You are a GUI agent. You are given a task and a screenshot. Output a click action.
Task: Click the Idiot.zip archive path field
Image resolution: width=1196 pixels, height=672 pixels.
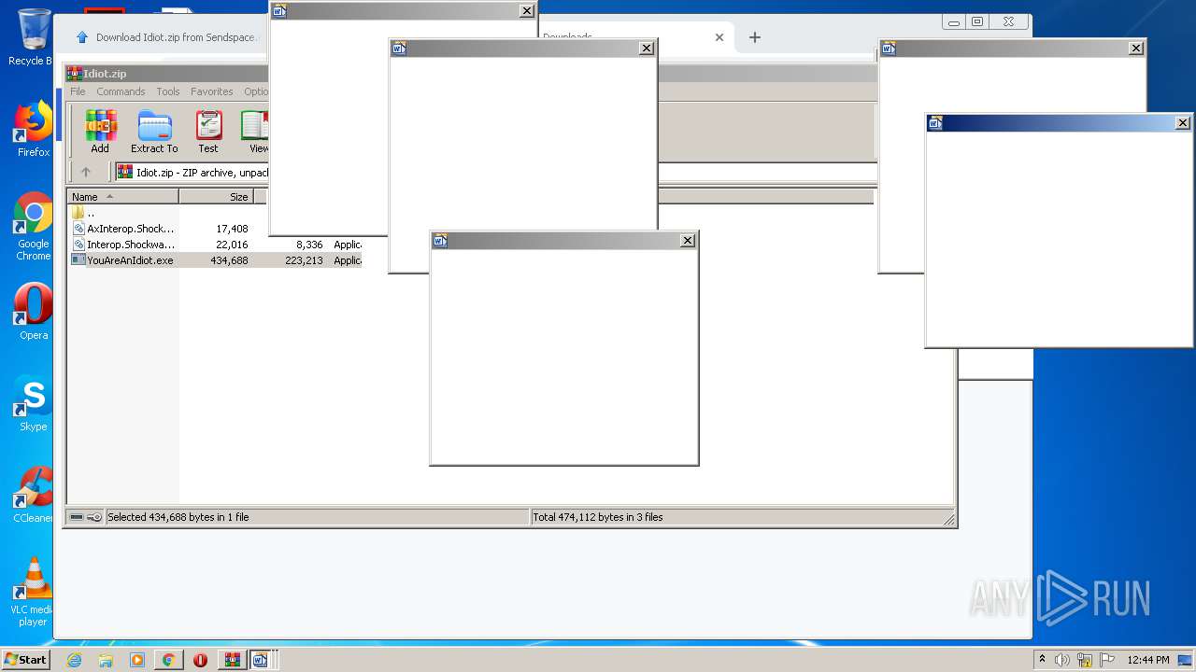click(x=192, y=172)
